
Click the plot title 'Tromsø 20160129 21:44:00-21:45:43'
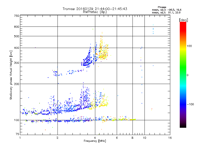click(x=95, y=9)
